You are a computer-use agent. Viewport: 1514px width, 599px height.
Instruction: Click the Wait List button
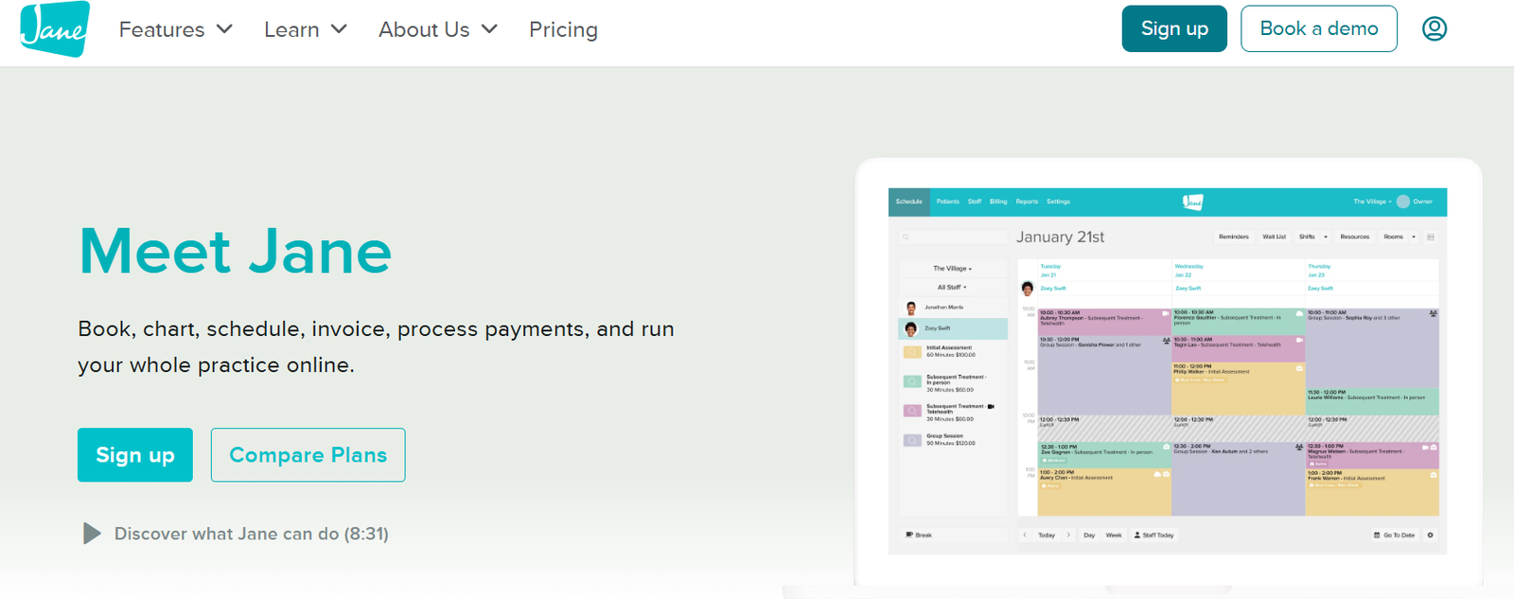(x=1275, y=237)
